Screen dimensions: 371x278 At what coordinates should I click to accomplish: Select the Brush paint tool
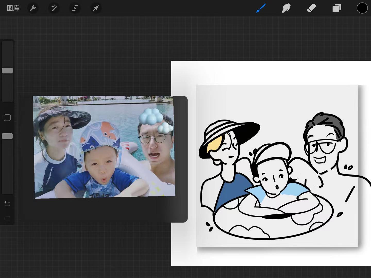point(261,8)
